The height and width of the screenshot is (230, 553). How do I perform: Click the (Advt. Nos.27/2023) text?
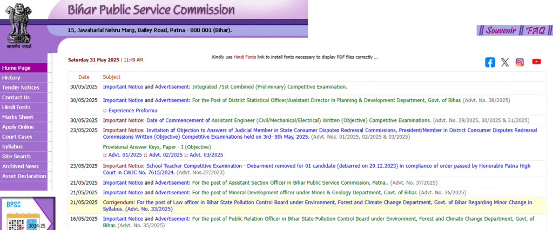[x=200, y=173]
